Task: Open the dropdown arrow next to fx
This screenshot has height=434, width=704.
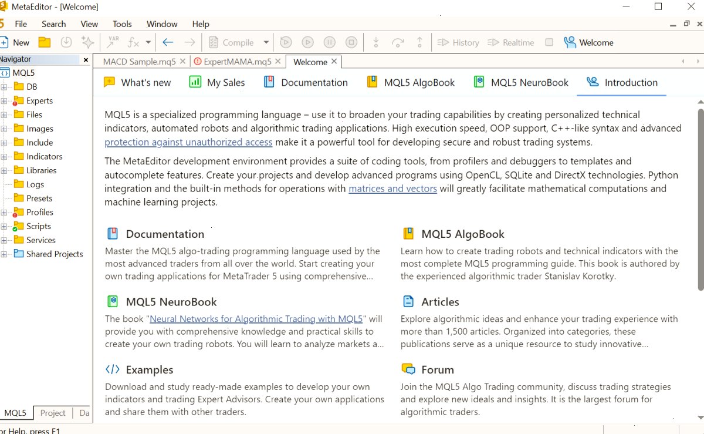Action: pos(148,42)
